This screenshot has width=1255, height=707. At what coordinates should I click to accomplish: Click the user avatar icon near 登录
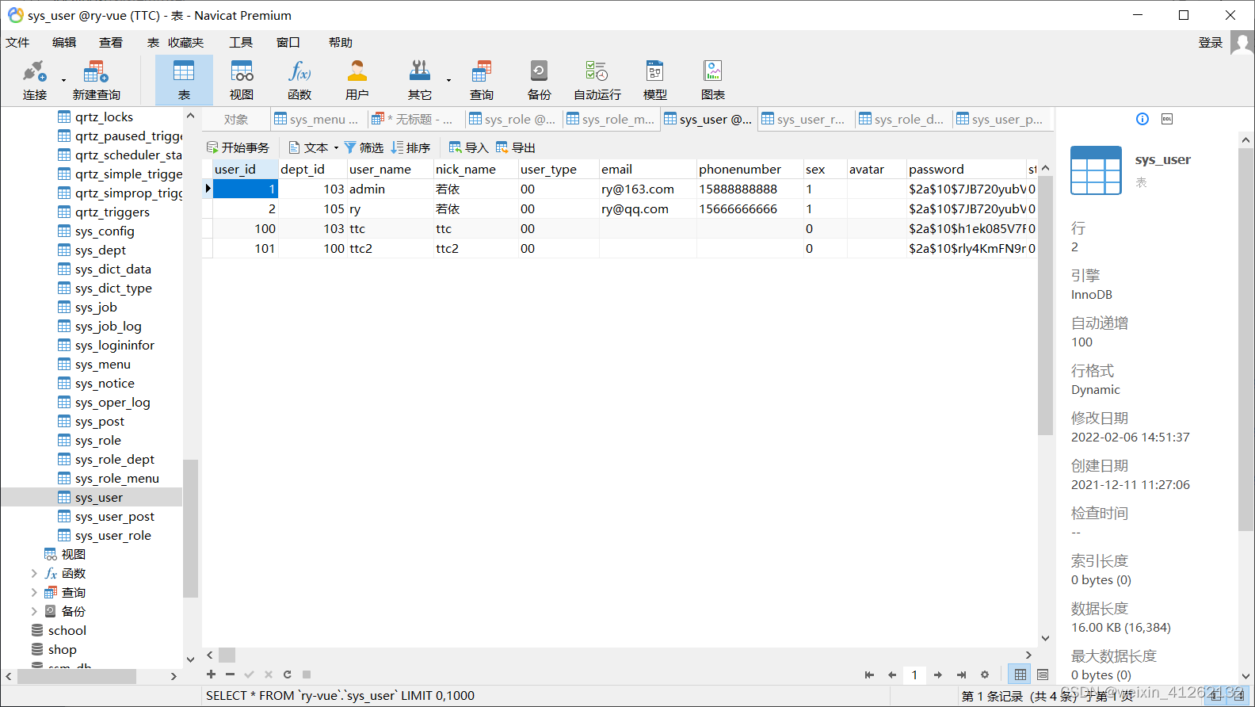[x=1242, y=43]
